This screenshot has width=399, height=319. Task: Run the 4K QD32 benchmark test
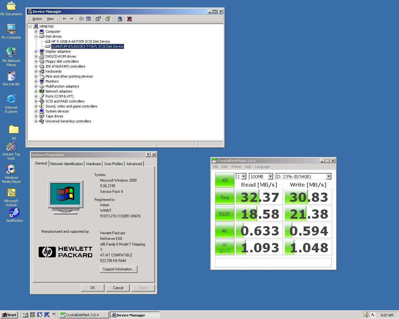[x=224, y=248]
